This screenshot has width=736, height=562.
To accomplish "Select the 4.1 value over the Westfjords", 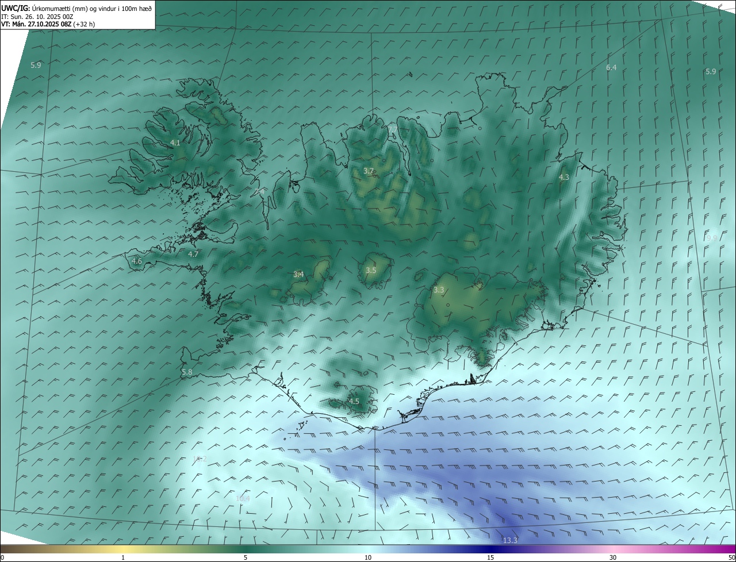I will tap(175, 143).
